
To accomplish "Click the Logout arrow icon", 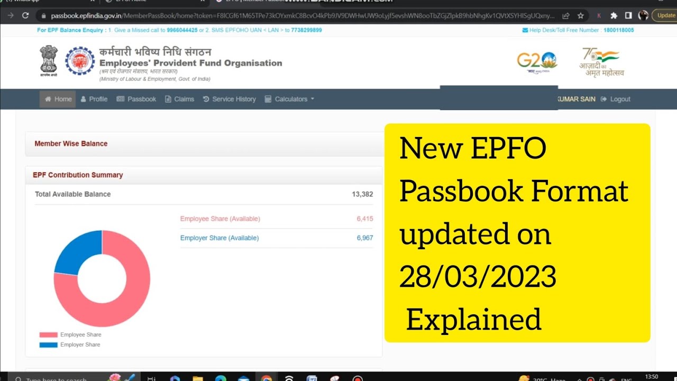I will tap(603, 99).
